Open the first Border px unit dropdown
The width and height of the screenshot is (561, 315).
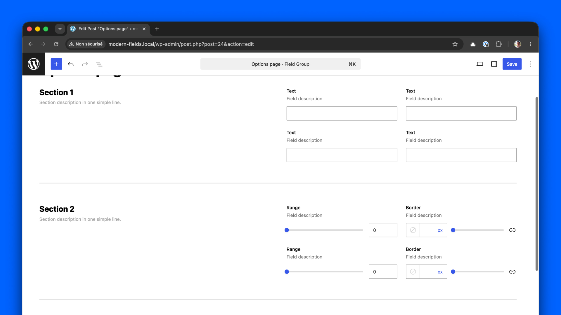pos(440,230)
